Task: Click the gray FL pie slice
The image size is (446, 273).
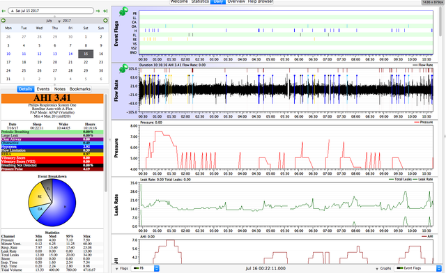Action: [x=48, y=189]
